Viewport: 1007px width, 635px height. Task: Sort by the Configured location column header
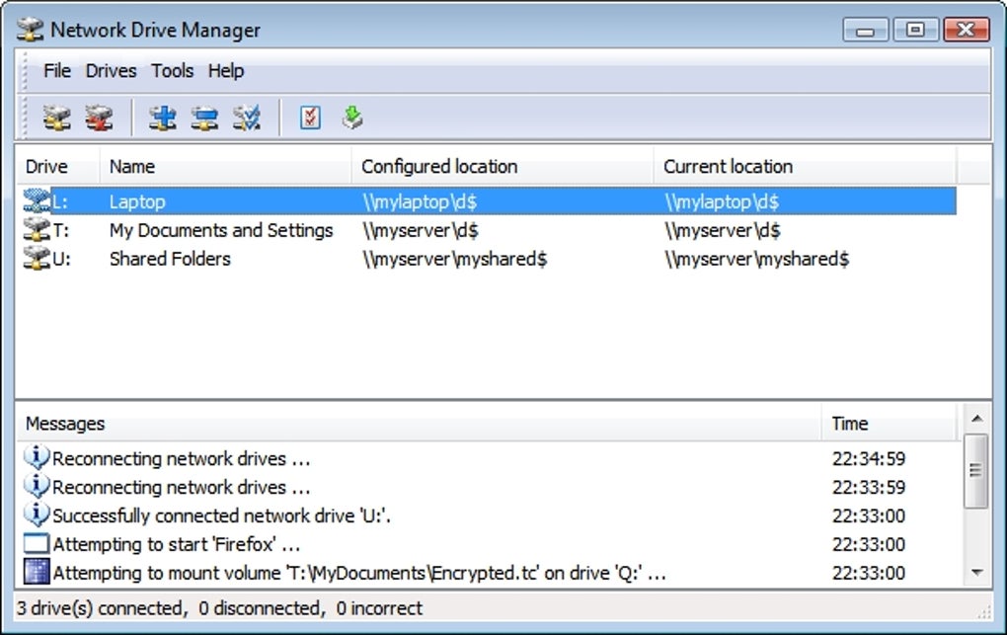coord(439,166)
